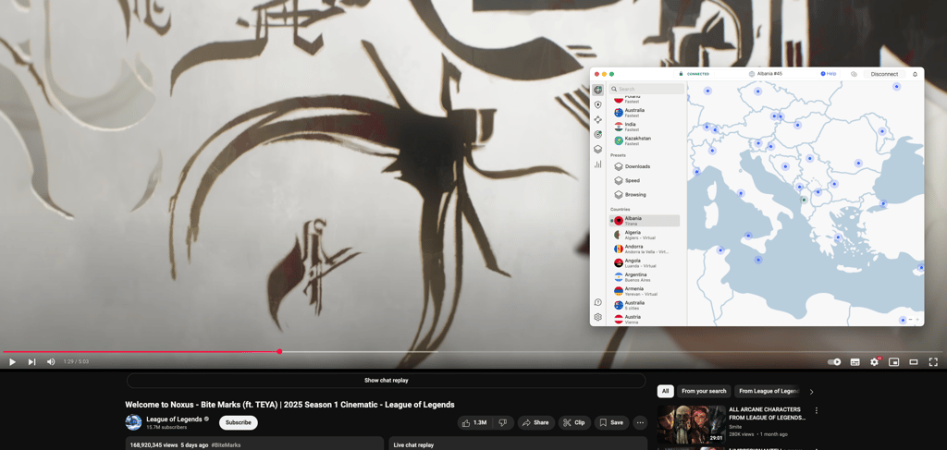Click cloud icon beside Disconnect button
This screenshot has width=947, height=450.
click(x=854, y=74)
